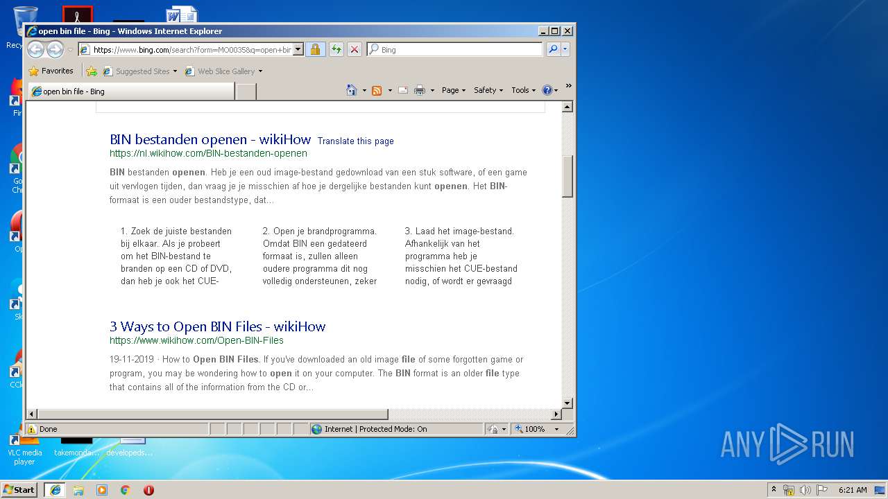The width and height of the screenshot is (888, 499).
Task: Stop loading with the red X icon
Action: pyautogui.click(x=355, y=50)
